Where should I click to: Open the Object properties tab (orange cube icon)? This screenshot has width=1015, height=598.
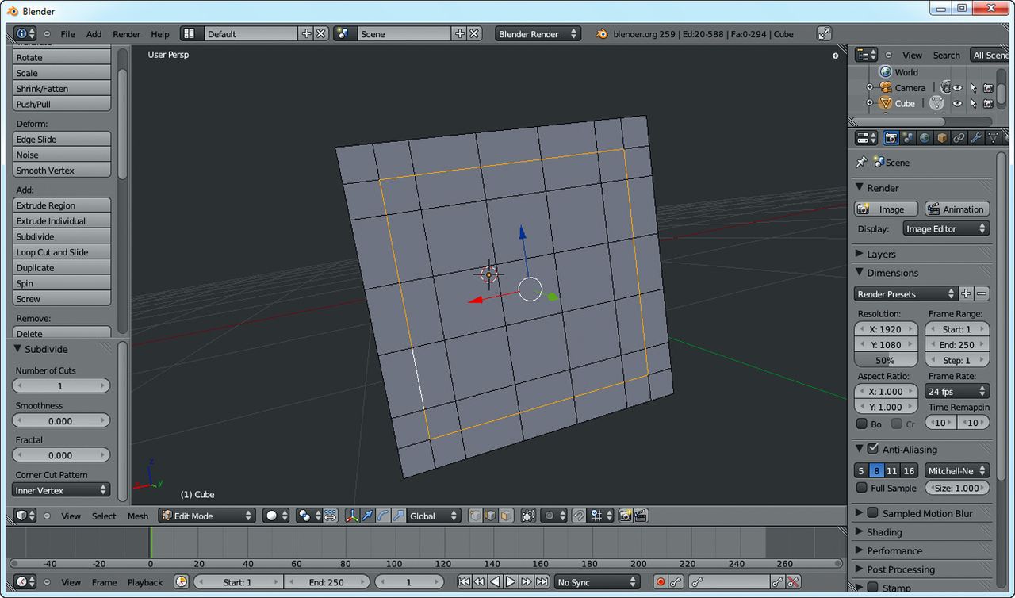pyautogui.click(x=942, y=138)
